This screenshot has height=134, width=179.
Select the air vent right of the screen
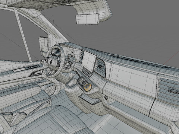click(101, 68)
